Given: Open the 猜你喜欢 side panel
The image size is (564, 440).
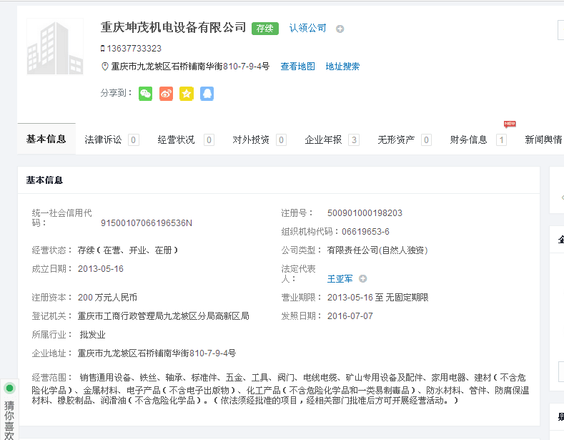Looking at the screenshot, I should [x=9, y=419].
